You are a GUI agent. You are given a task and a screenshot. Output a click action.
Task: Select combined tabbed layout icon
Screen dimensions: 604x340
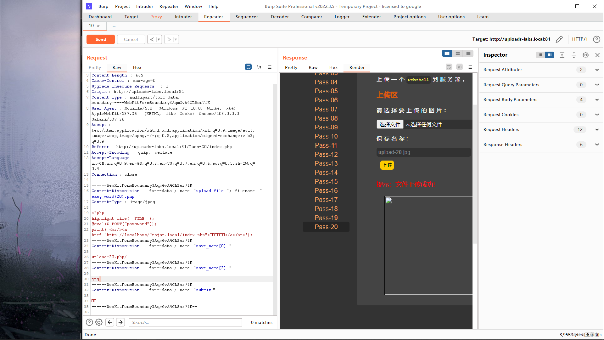(468, 54)
